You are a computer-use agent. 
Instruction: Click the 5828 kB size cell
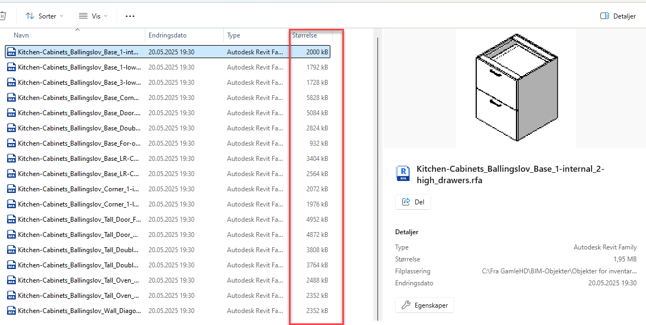(317, 97)
